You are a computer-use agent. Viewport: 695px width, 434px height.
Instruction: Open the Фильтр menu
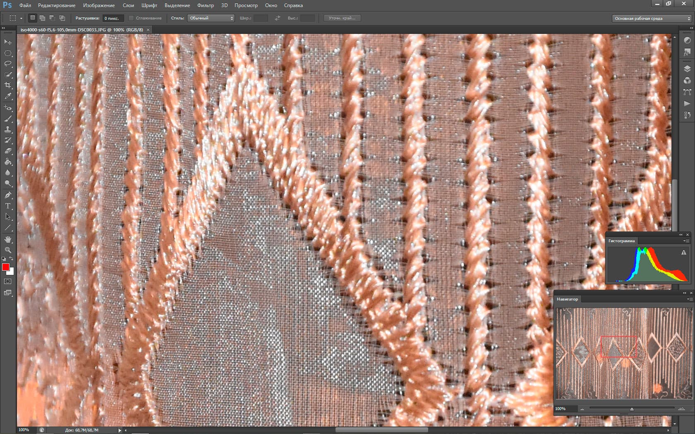pyautogui.click(x=206, y=5)
